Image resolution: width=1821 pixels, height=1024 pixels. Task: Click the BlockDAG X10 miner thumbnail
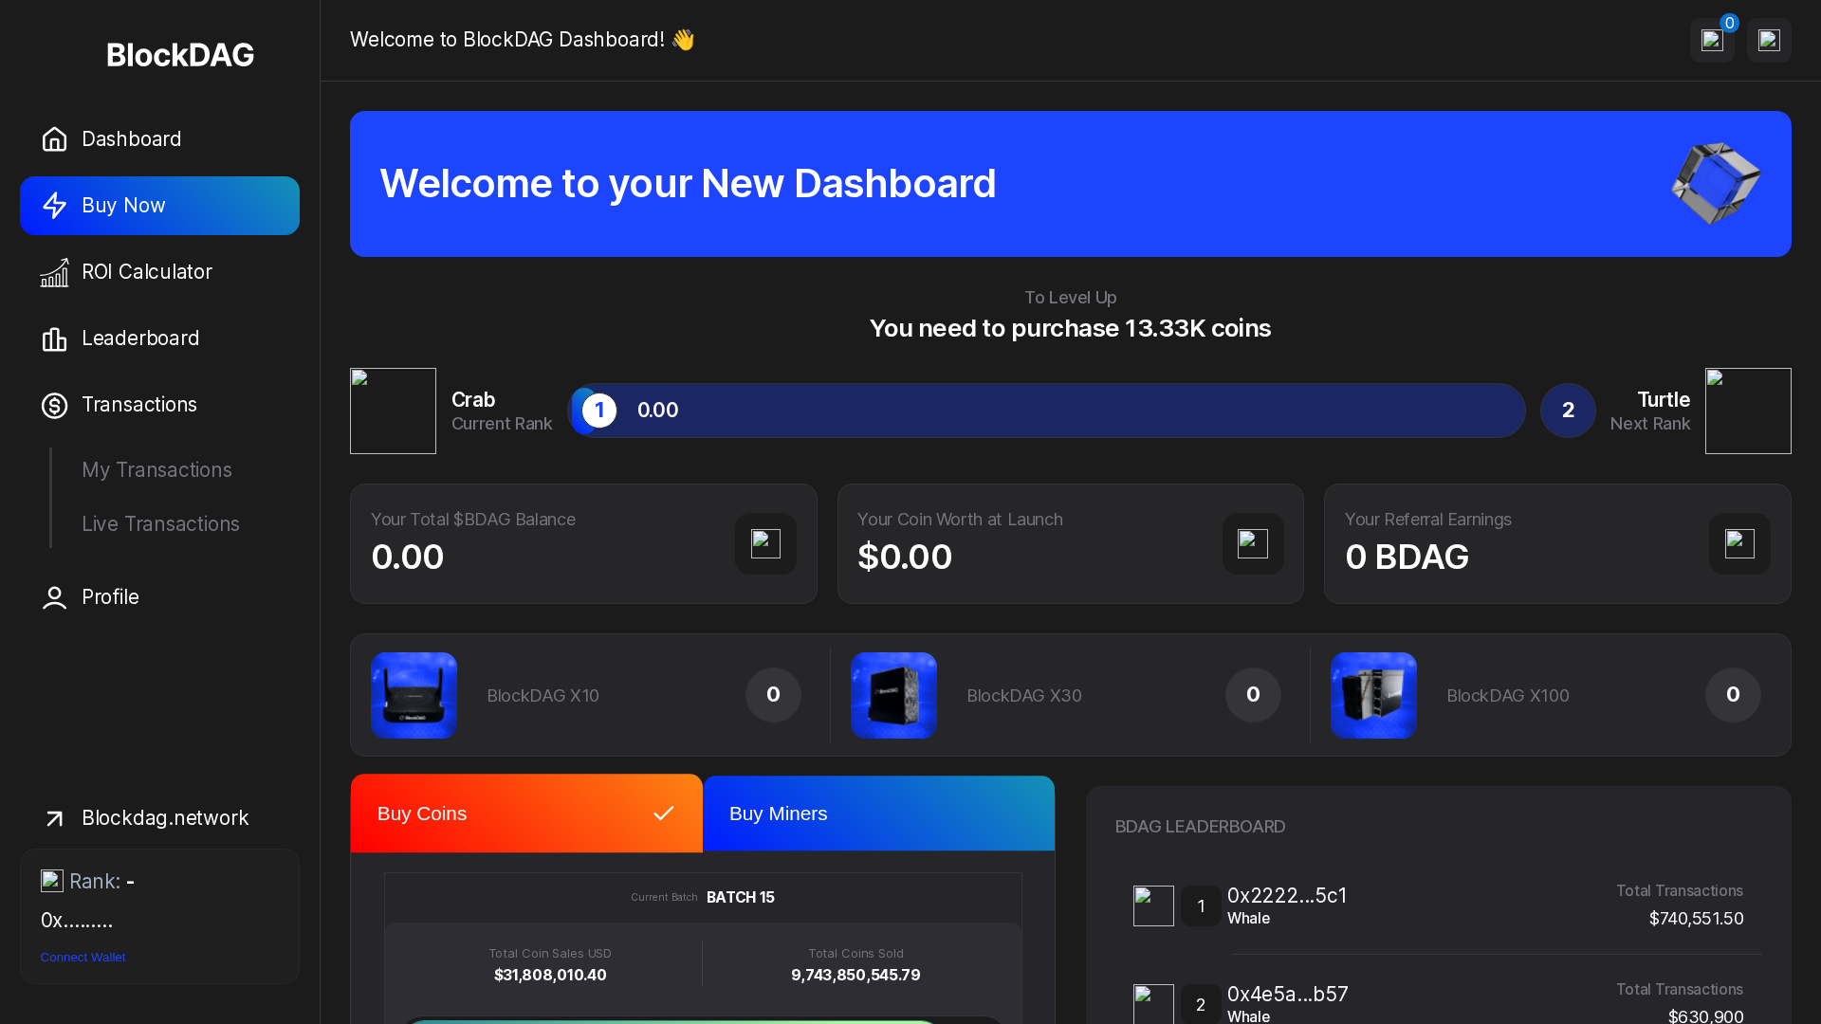point(414,695)
